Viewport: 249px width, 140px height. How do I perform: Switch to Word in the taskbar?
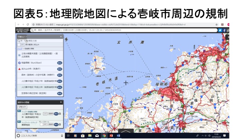pyautogui.click(x=118, y=136)
